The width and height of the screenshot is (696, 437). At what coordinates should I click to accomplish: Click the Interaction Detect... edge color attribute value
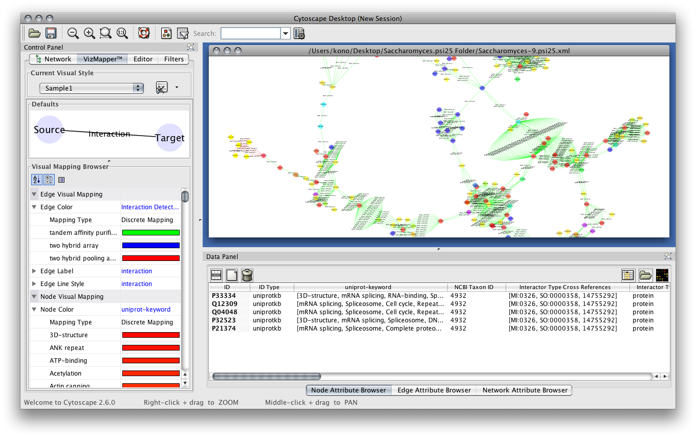click(150, 207)
